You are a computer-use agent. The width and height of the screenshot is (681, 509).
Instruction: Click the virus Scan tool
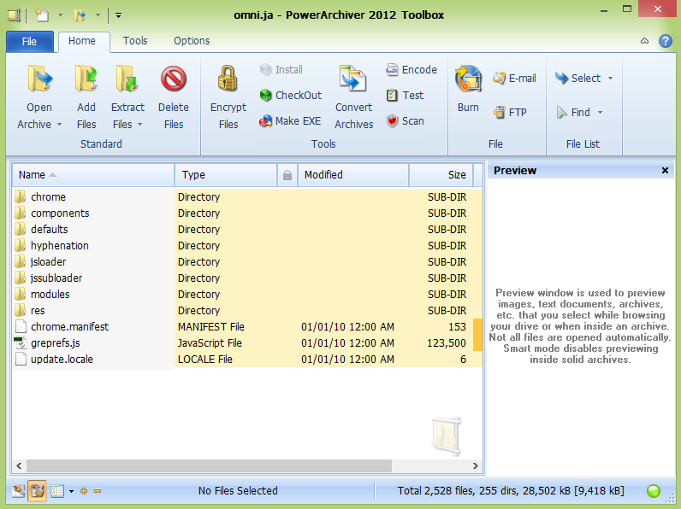click(405, 121)
